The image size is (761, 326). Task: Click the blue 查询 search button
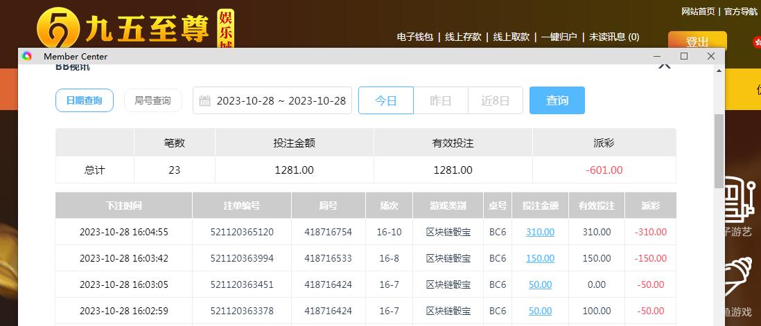[x=557, y=100]
